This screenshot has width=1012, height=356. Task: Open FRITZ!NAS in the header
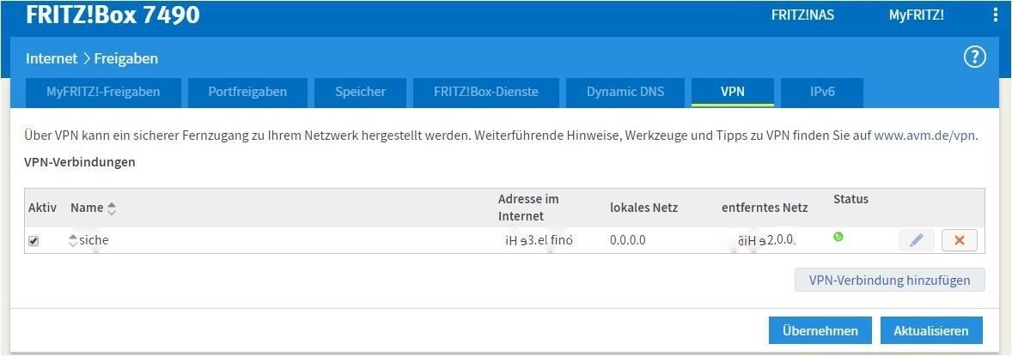pos(802,15)
